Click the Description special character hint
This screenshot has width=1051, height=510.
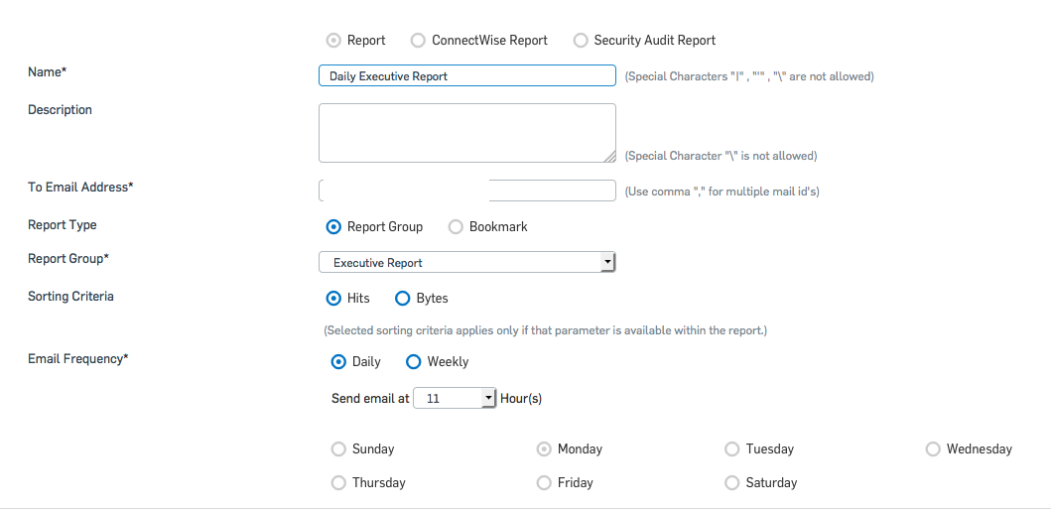(x=721, y=156)
